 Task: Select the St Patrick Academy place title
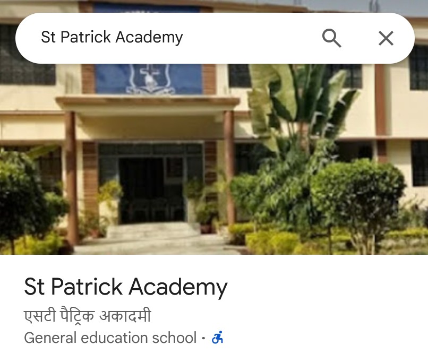(125, 287)
